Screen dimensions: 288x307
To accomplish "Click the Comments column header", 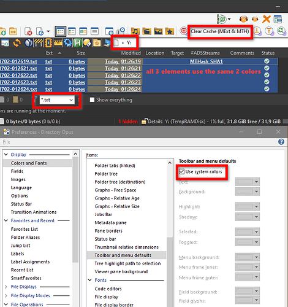I will (x=242, y=53).
